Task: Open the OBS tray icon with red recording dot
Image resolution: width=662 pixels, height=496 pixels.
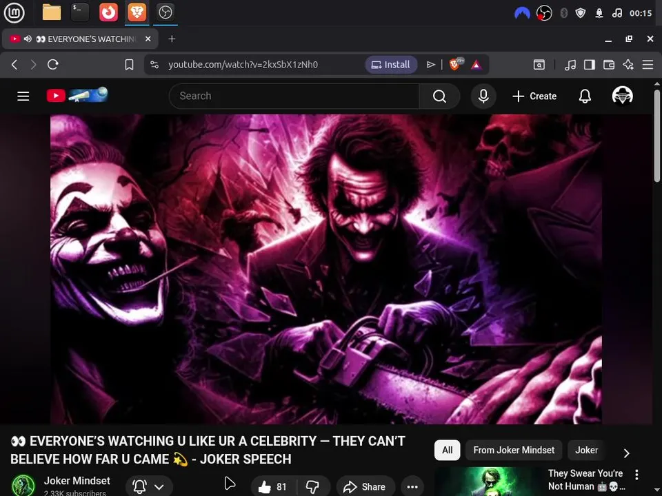Action: (544, 13)
